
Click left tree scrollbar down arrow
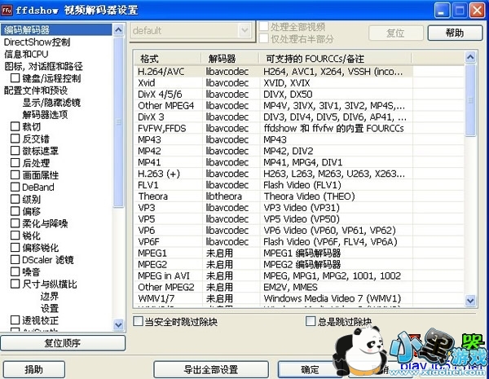tap(118, 324)
